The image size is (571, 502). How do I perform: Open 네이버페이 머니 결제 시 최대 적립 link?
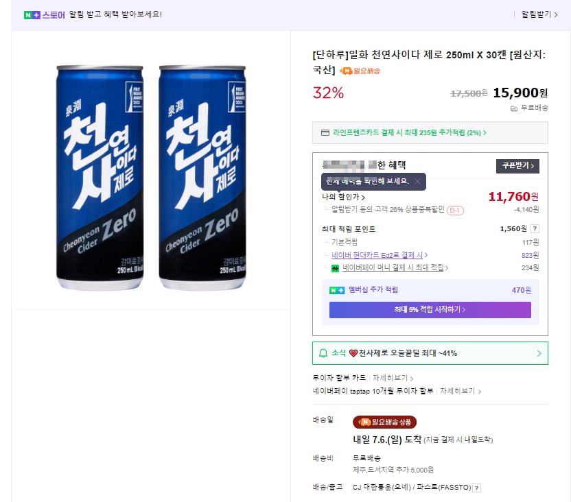pos(395,268)
